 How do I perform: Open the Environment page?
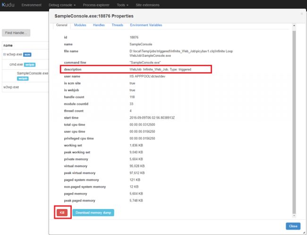[31, 5]
